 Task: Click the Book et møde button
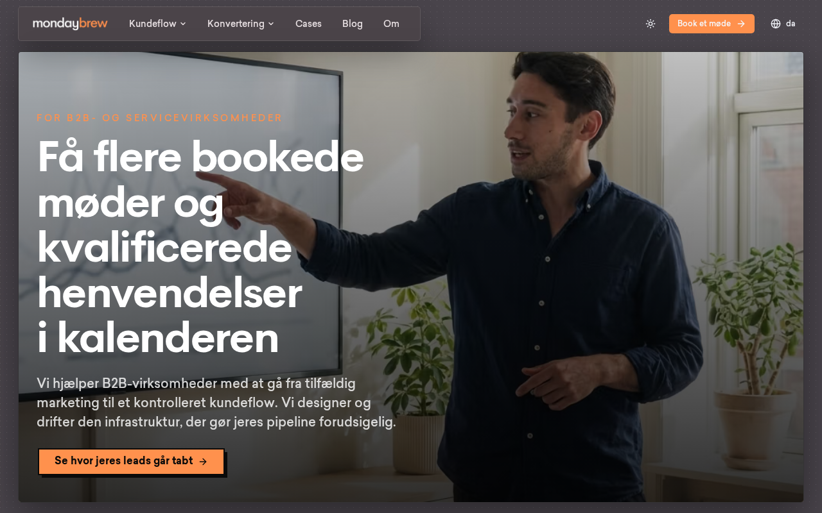712,24
